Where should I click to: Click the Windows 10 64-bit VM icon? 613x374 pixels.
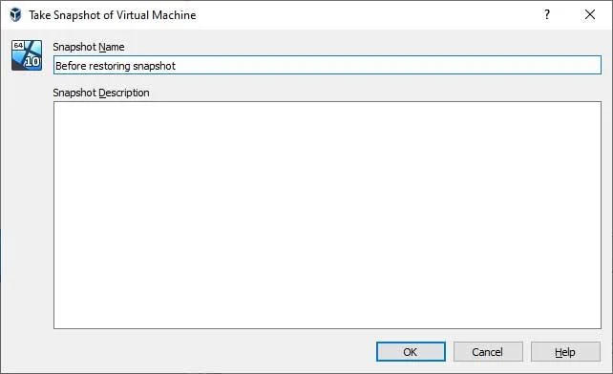[27, 55]
